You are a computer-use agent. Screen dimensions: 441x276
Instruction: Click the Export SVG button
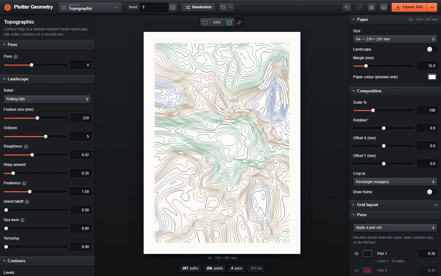pyautogui.click(x=409, y=7)
